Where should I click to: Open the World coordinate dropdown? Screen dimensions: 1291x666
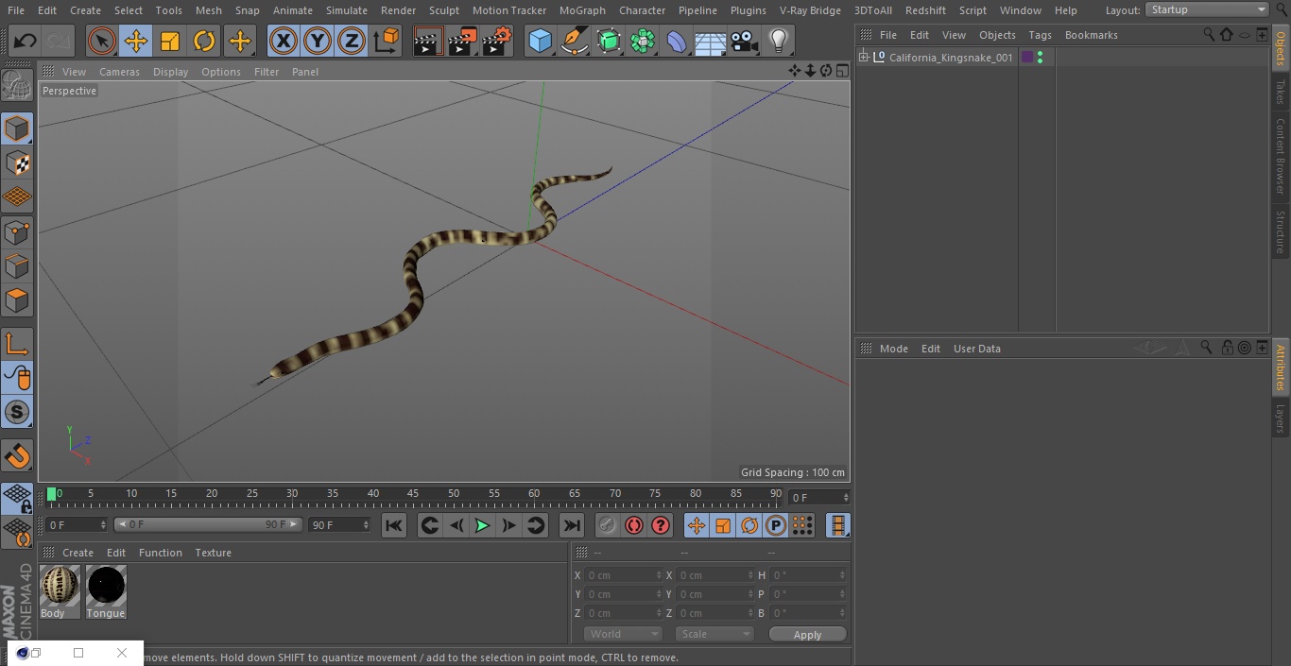[x=622, y=634]
